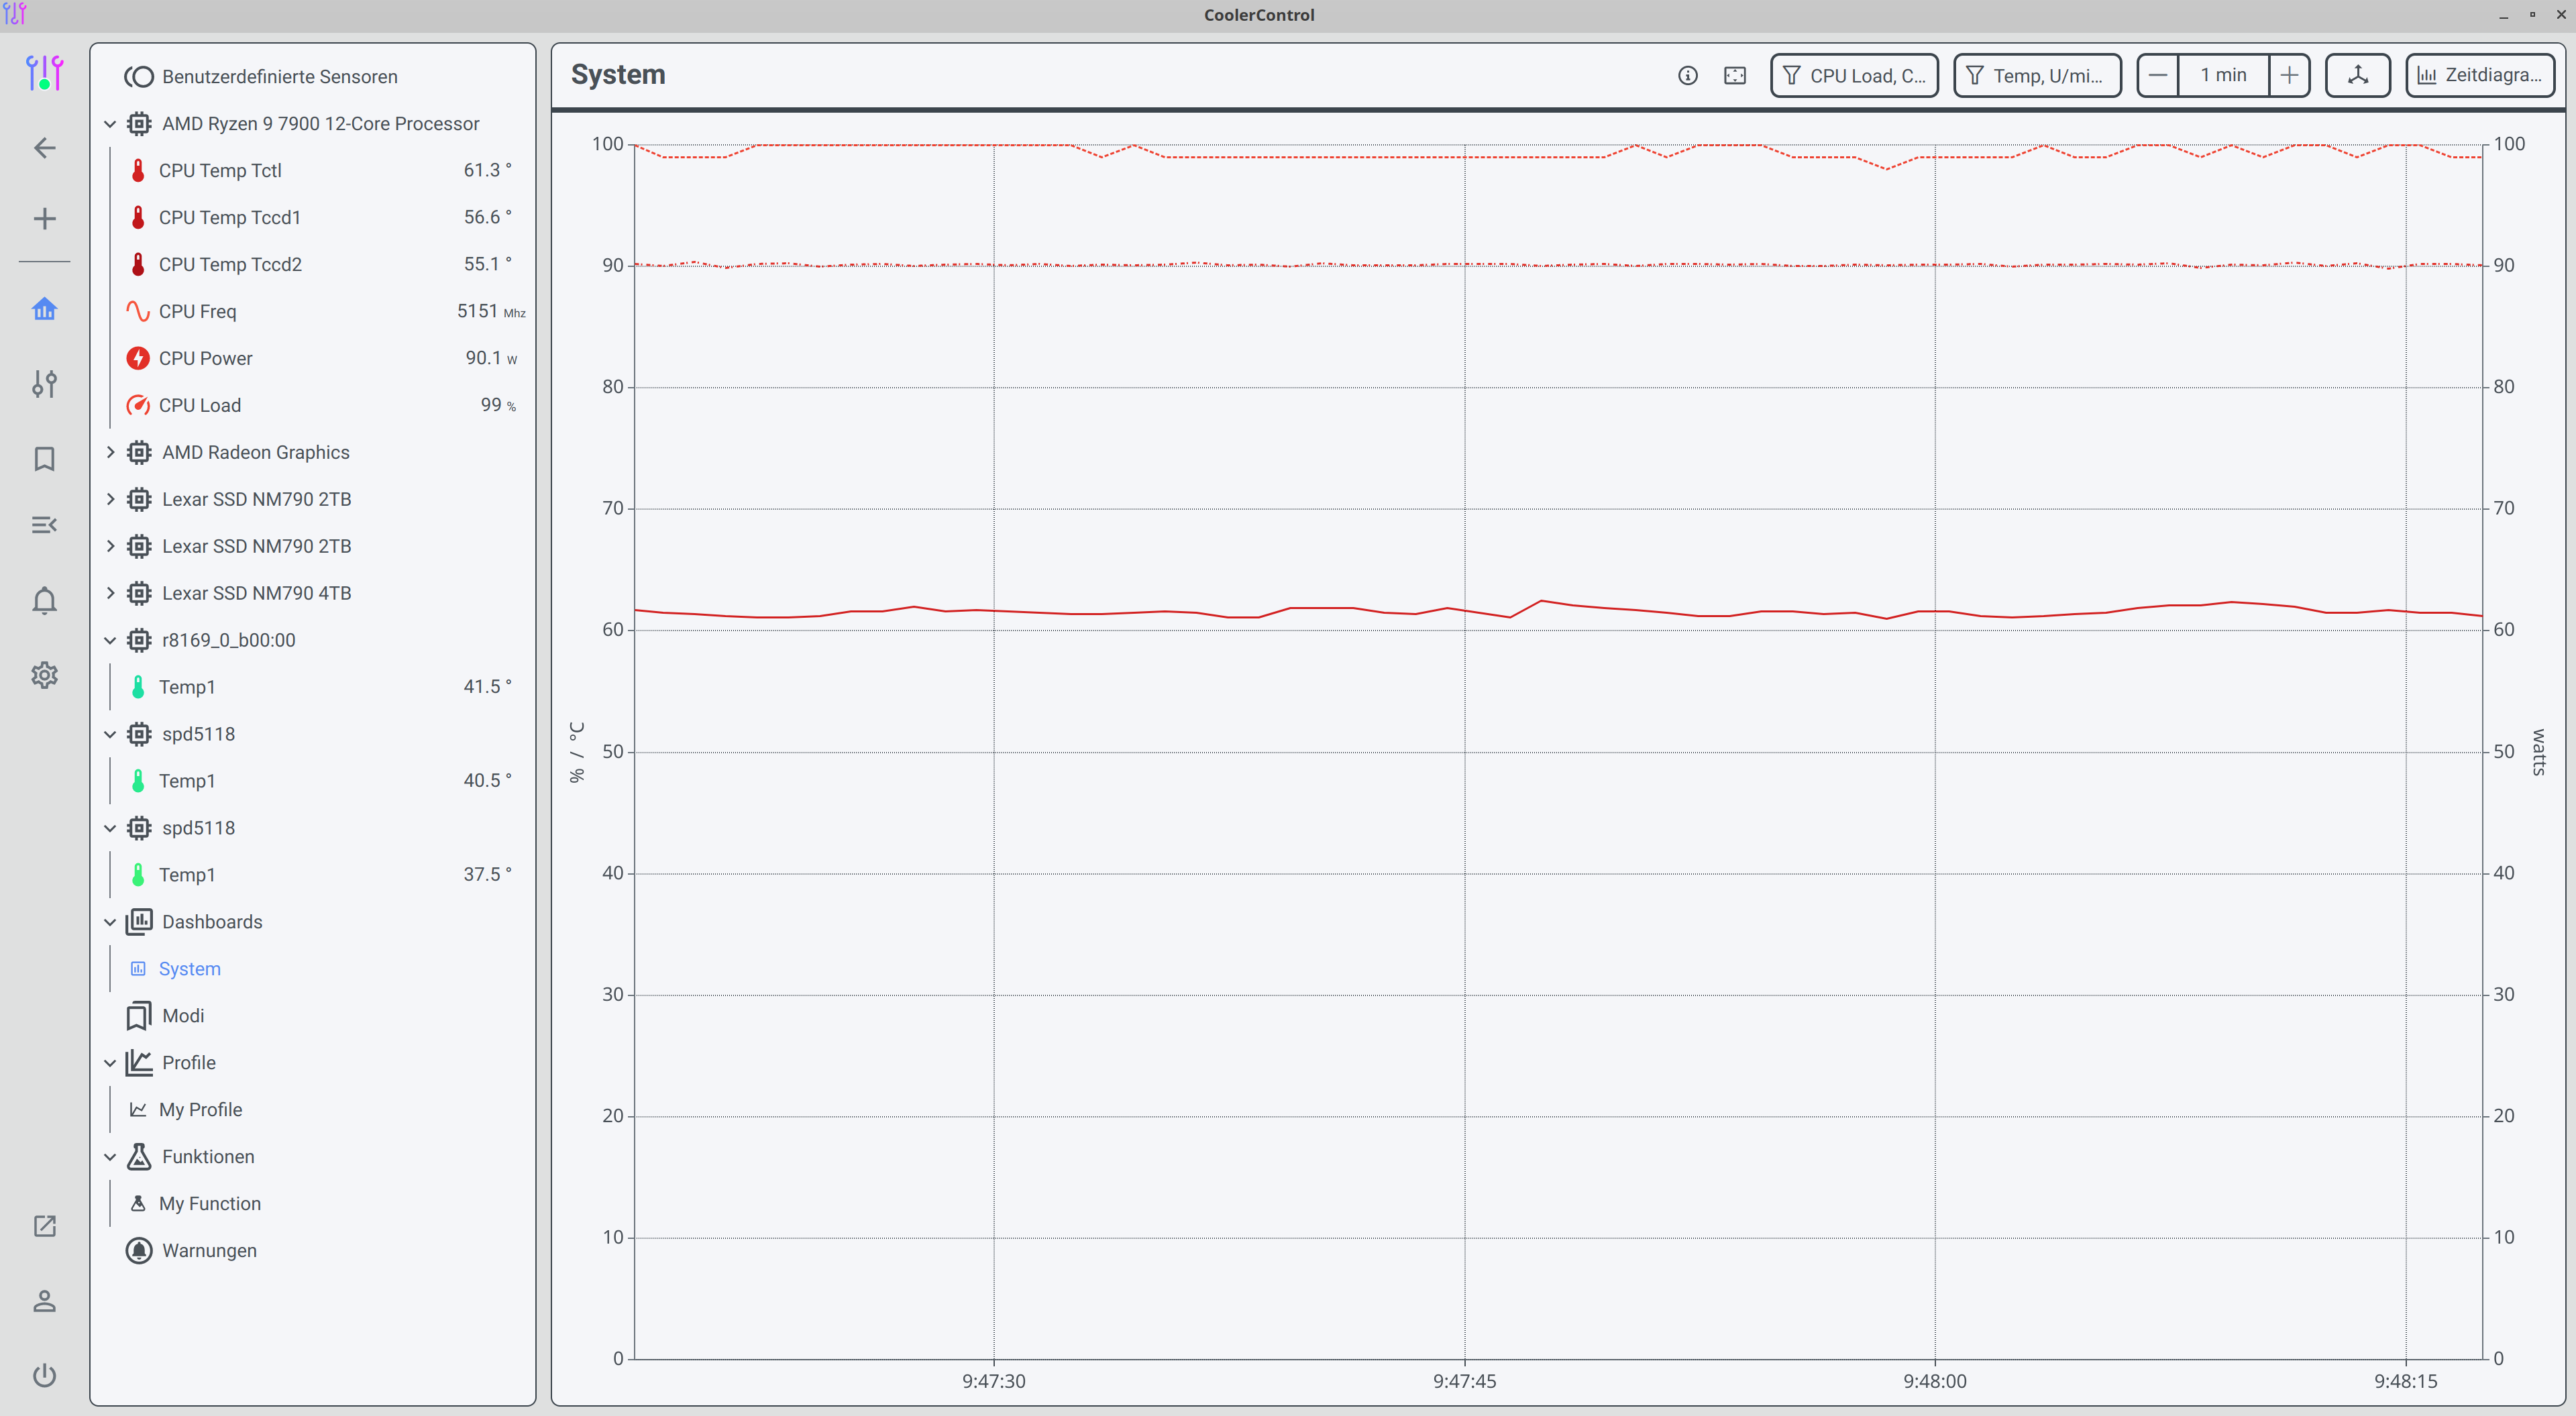Click the bookmark icon in the sidebar

44,458
